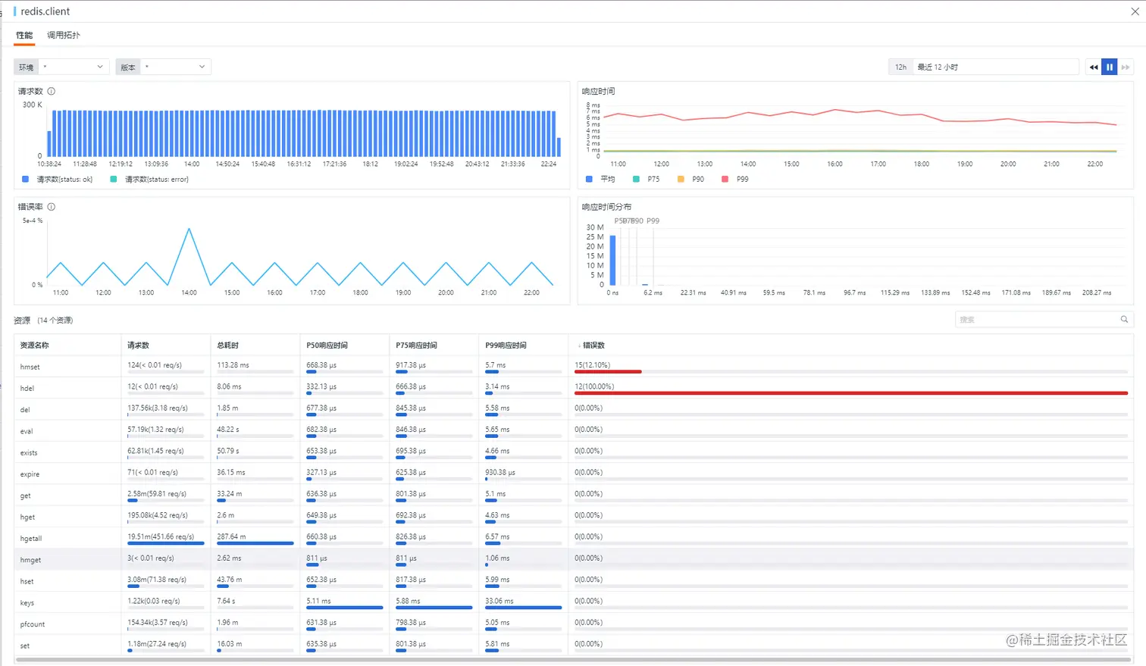Switch to the 调用拓扑 tab

pos(64,36)
